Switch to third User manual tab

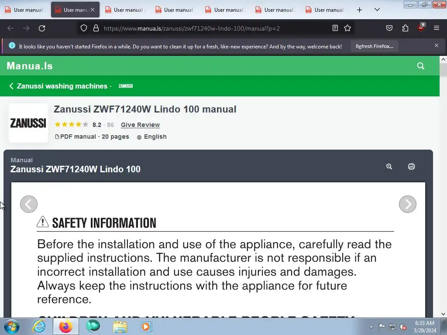pyautogui.click(x=125, y=10)
